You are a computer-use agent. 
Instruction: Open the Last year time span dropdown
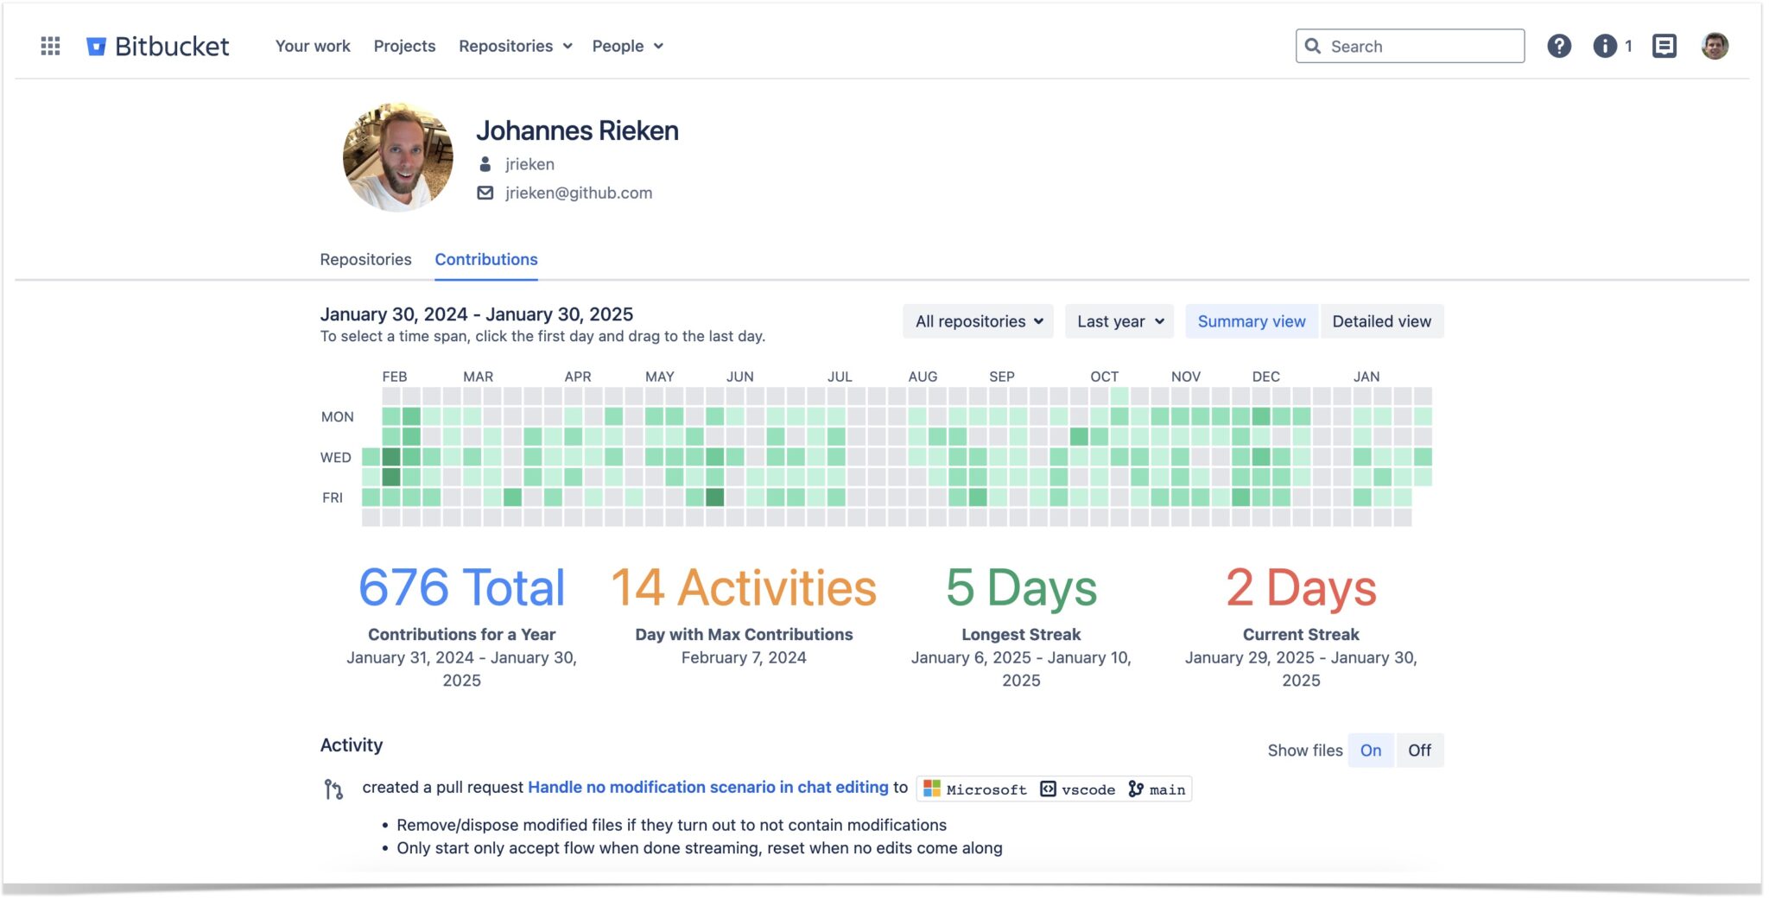(1119, 320)
